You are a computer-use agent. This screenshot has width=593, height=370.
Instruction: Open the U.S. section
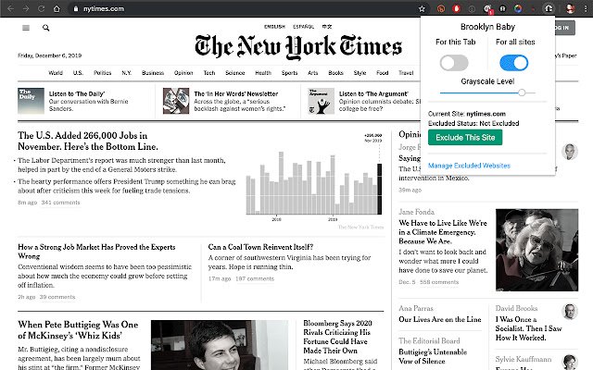[78, 73]
